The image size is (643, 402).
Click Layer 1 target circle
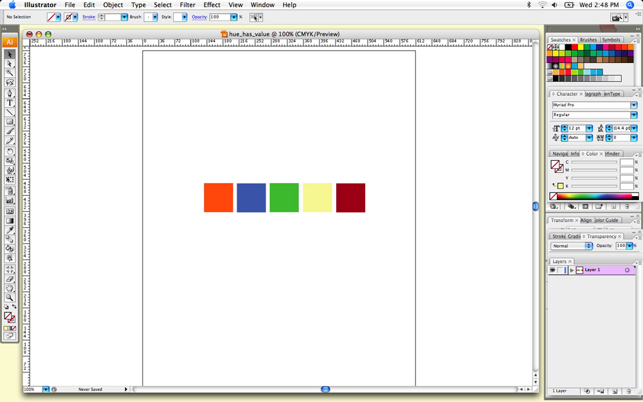(x=627, y=270)
